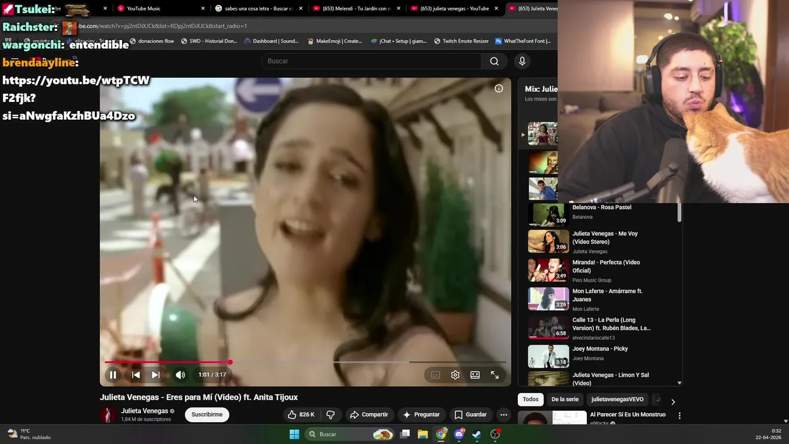The height and width of the screenshot is (444, 789).
Task: Show more filter chips with right arrow
Action: point(672,401)
